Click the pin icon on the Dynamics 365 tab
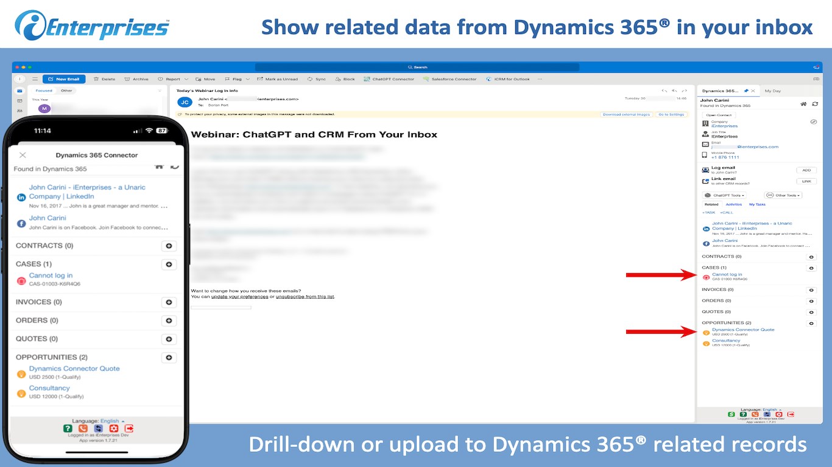 [746, 91]
